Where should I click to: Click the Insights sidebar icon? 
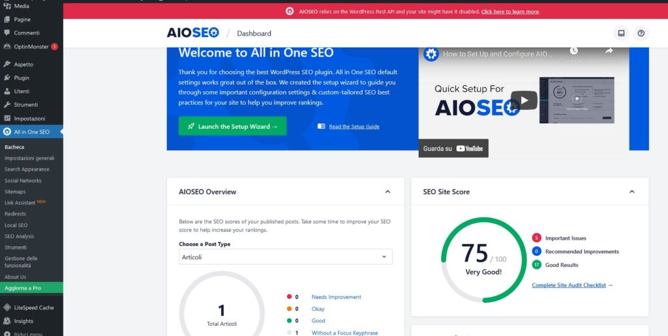pos(7,321)
